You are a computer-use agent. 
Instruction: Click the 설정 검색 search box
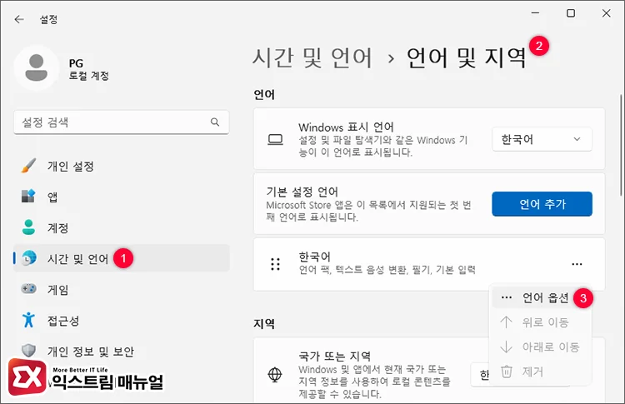(x=122, y=122)
